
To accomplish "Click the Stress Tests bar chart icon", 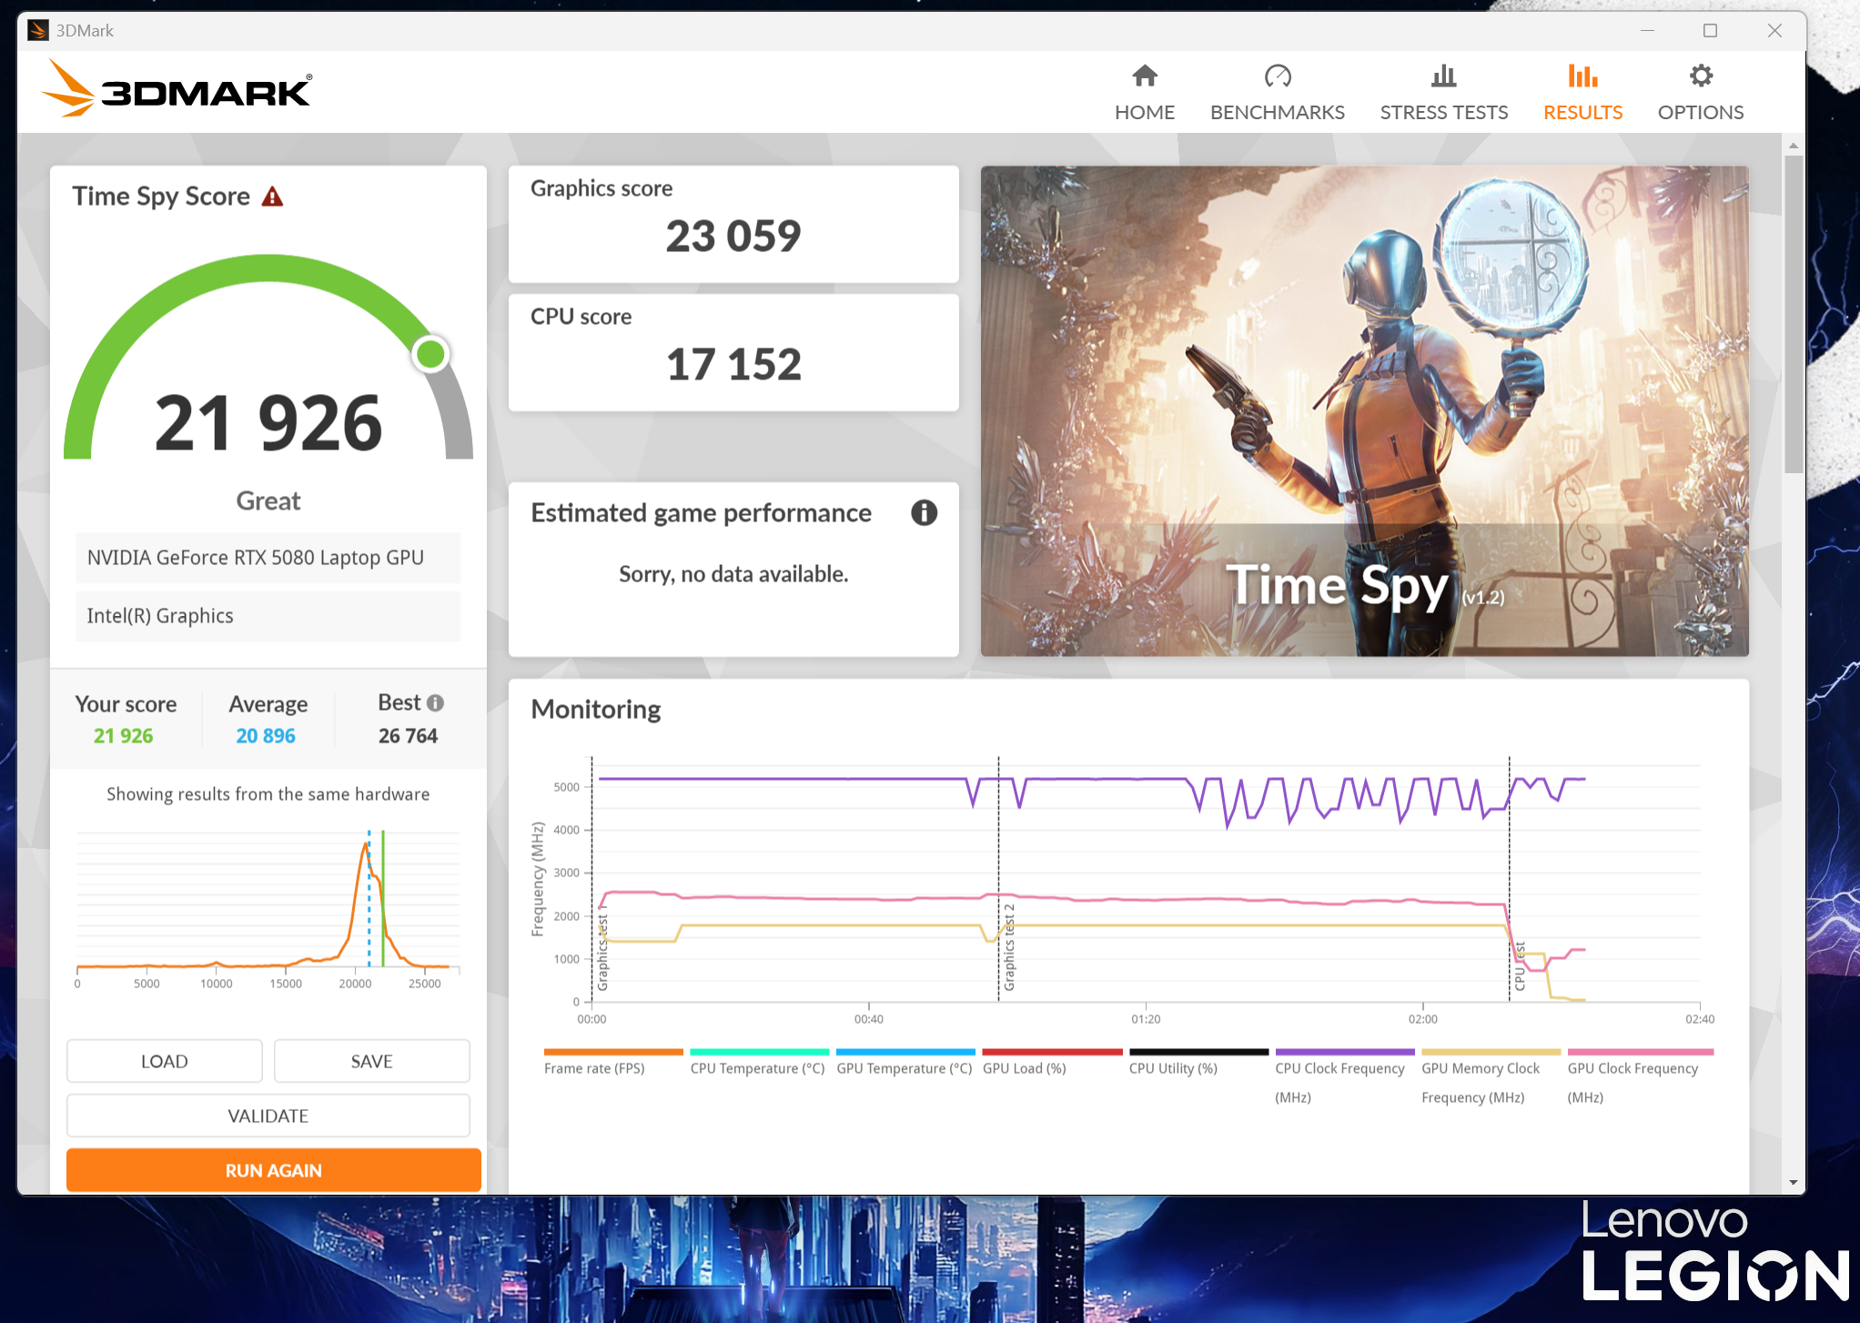I will [x=1444, y=76].
